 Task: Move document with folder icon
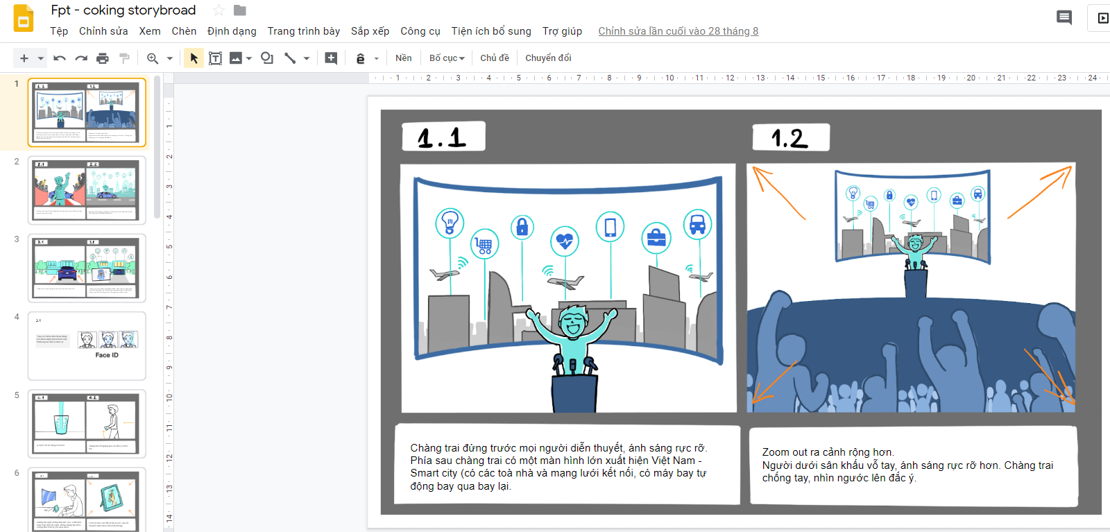point(240,10)
